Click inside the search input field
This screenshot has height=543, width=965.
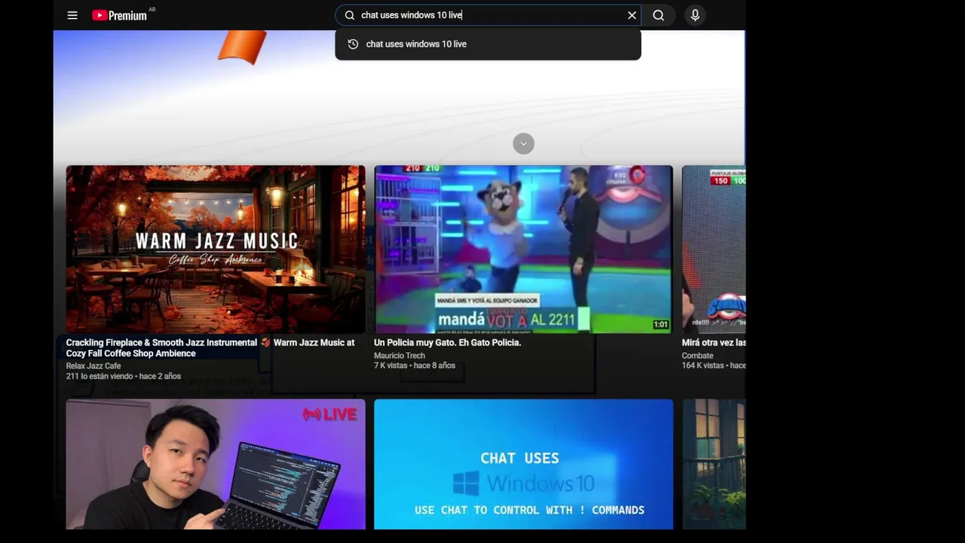pos(490,15)
